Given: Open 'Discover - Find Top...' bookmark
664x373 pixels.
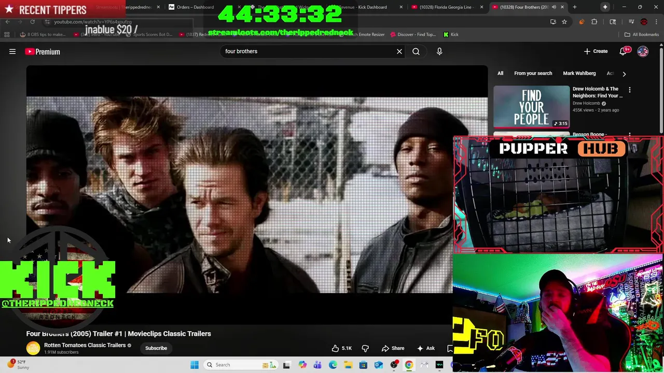Looking at the screenshot, I should pyautogui.click(x=413, y=35).
